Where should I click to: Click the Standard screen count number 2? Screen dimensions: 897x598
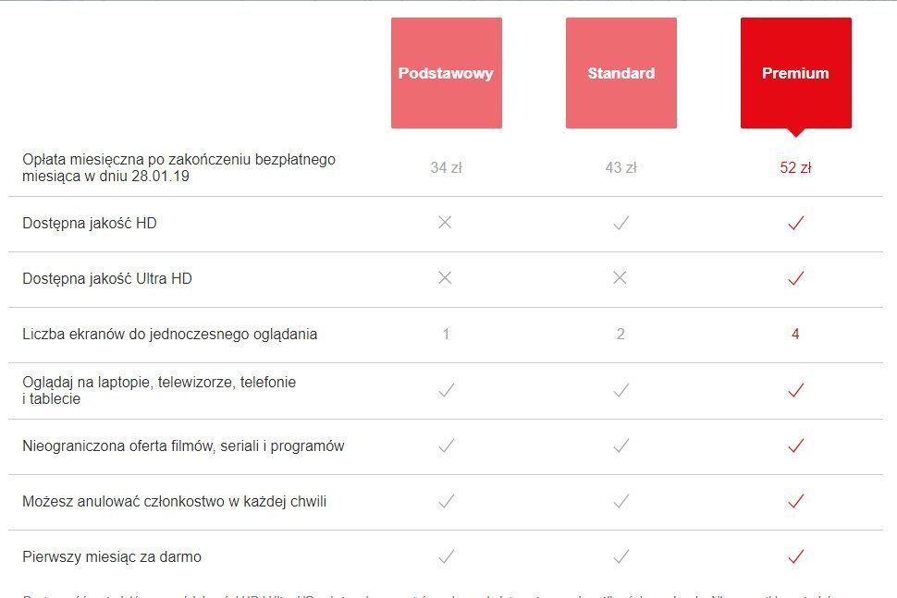point(621,334)
